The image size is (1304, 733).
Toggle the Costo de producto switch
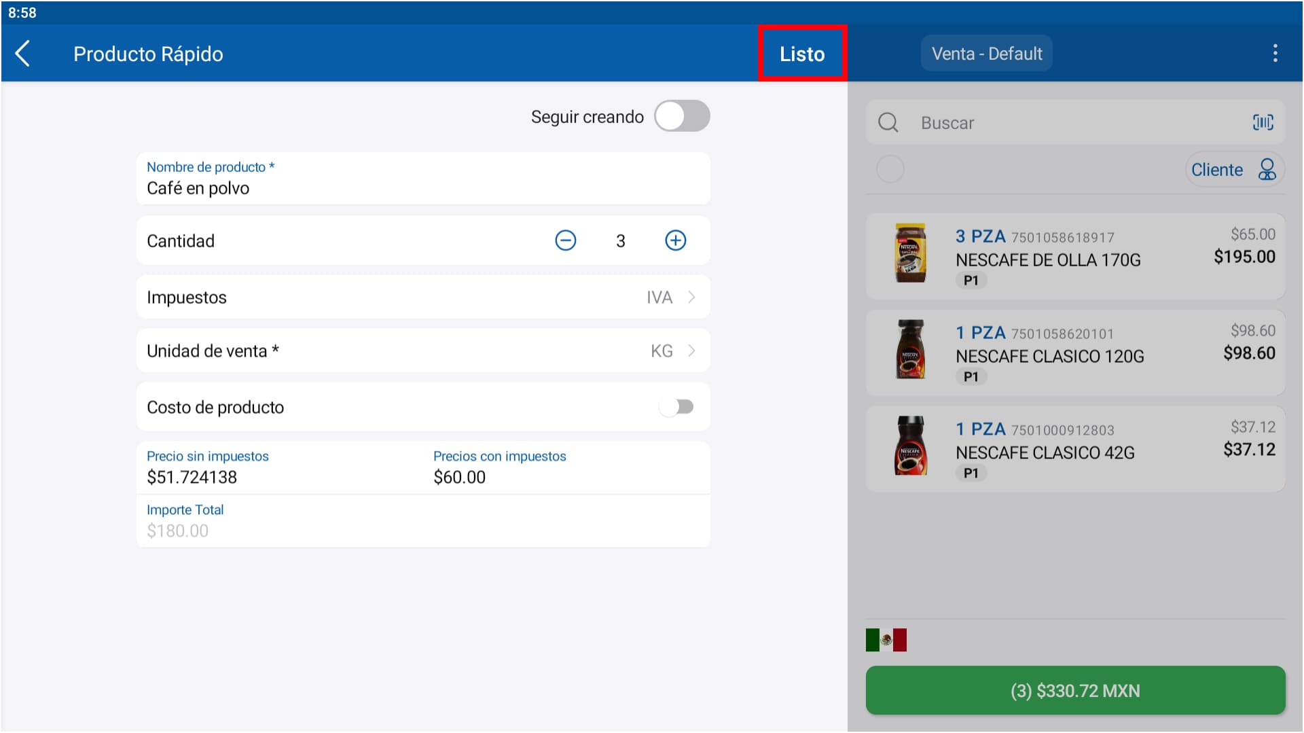click(676, 407)
